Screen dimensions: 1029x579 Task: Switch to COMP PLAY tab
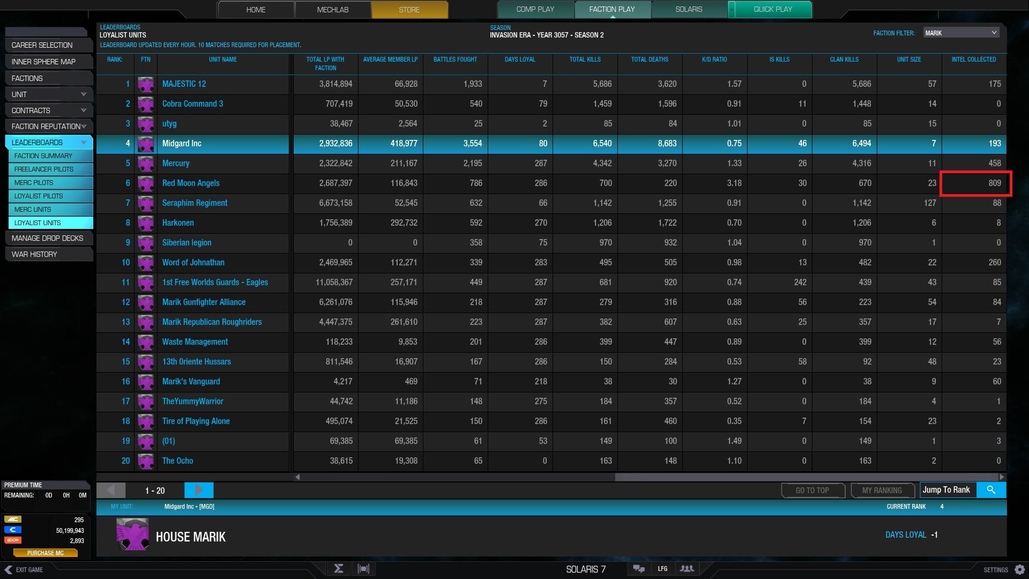click(535, 9)
